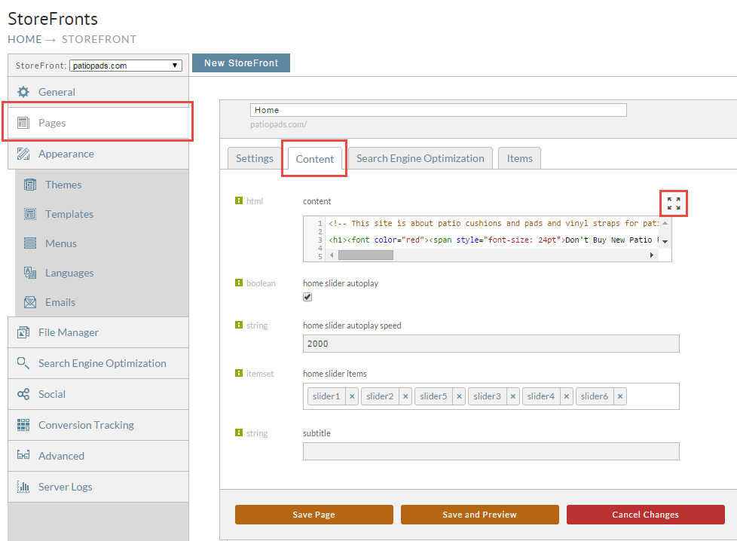
Task: Switch to the Items tab
Action: pos(519,158)
